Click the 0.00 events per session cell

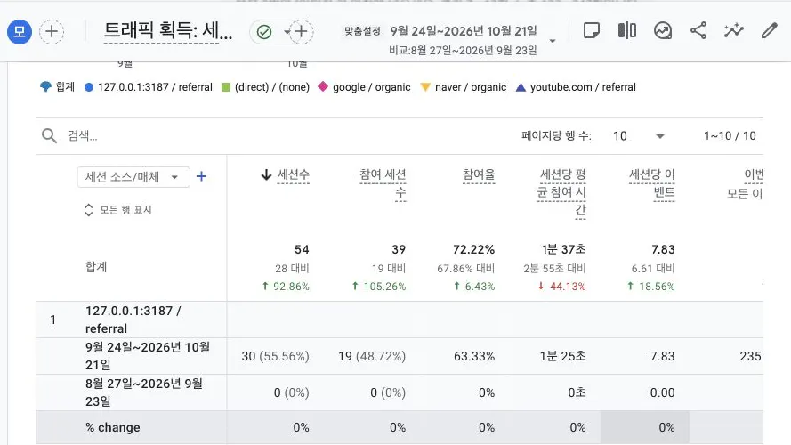click(x=662, y=392)
